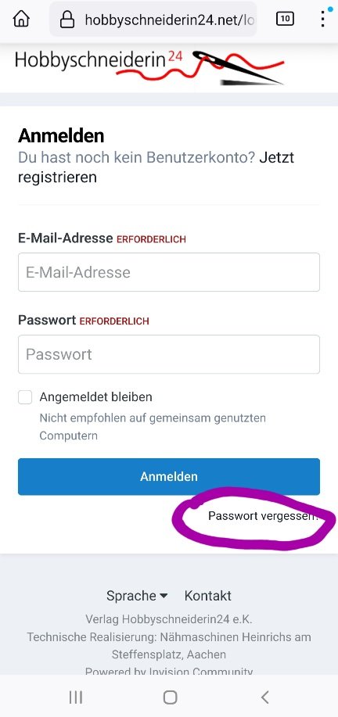Click the Angemeldet bleiben label text
This screenshot has height=717, width=338.
[x=95, y=397]
